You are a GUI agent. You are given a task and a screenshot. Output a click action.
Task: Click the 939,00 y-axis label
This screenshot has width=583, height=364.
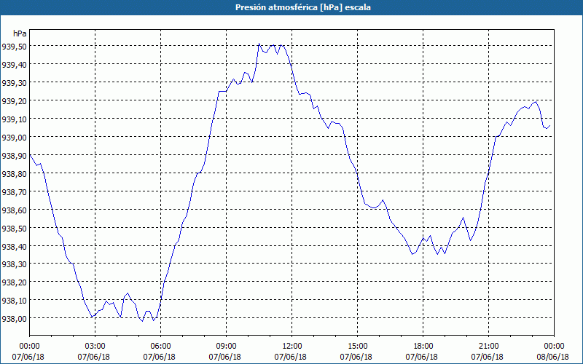pos(14,137)
